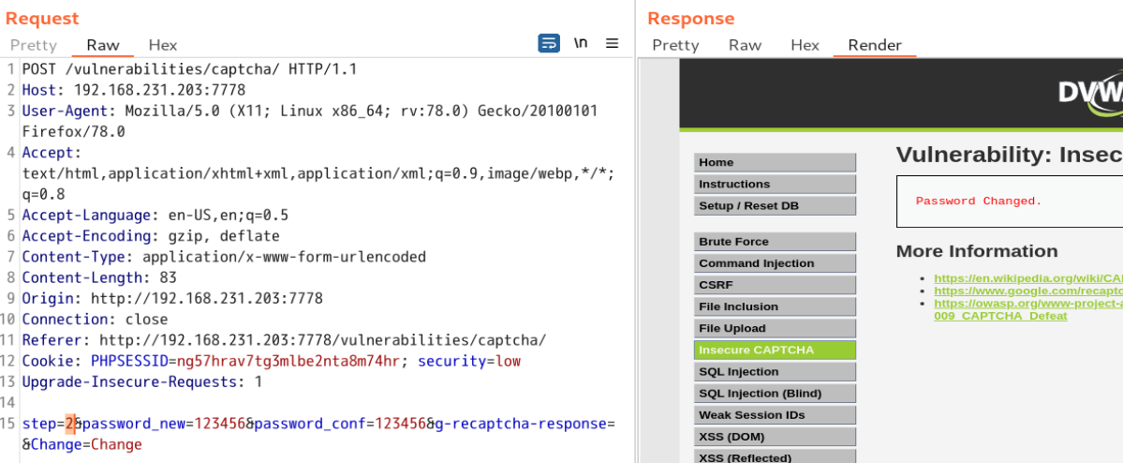Select the Request Hex tab
1123x463 pixels.
tap(163, 45)
